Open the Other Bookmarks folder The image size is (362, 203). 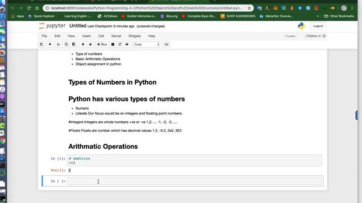(339, 16)
